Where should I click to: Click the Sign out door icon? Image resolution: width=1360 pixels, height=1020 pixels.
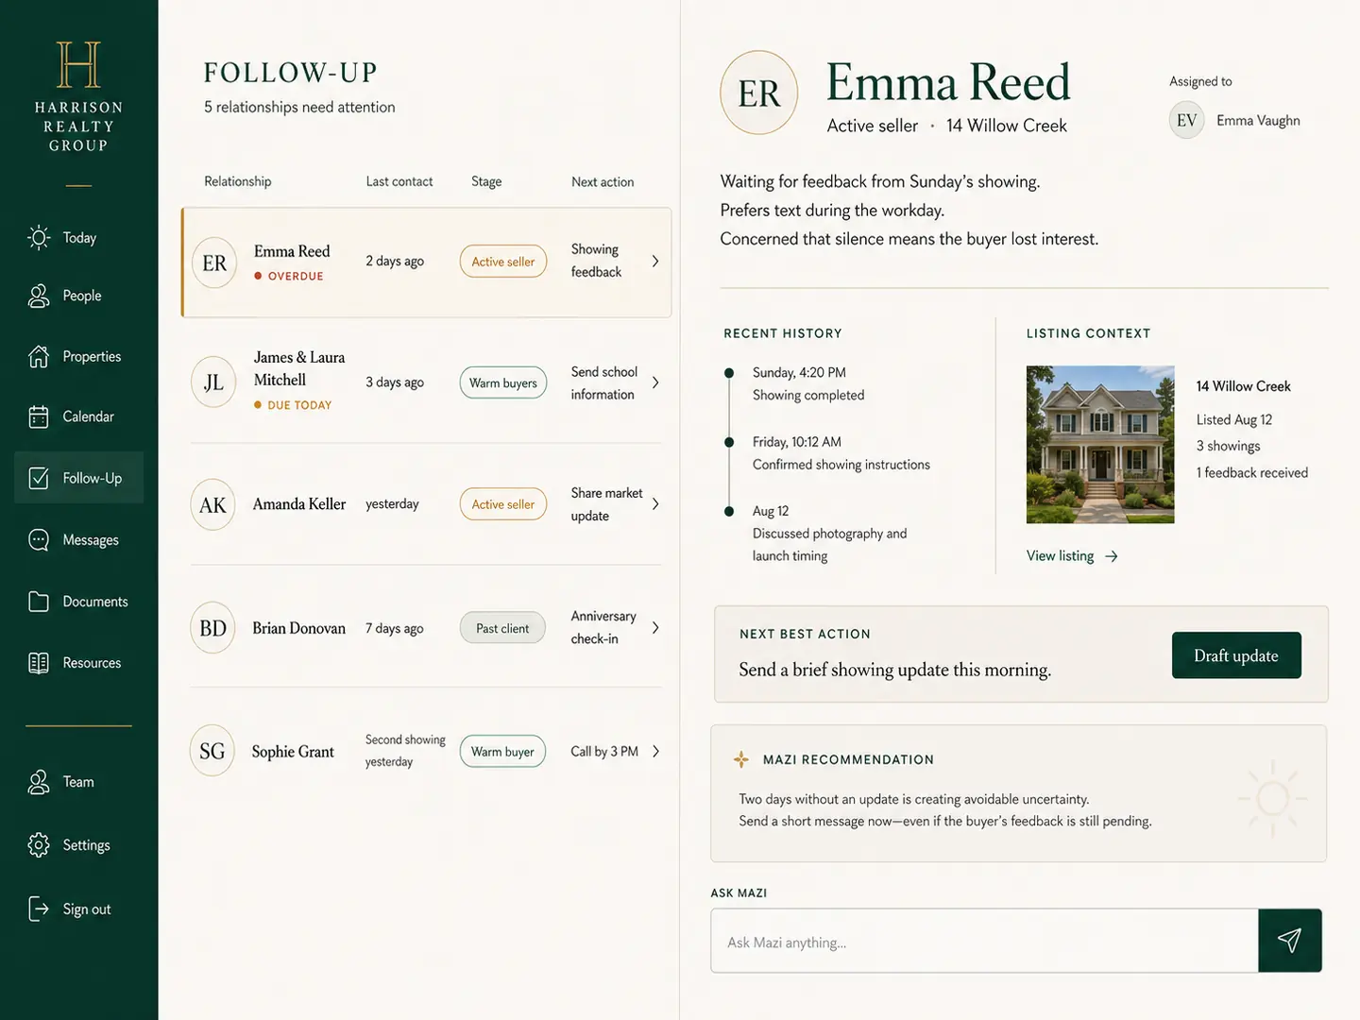pos(39,909)
